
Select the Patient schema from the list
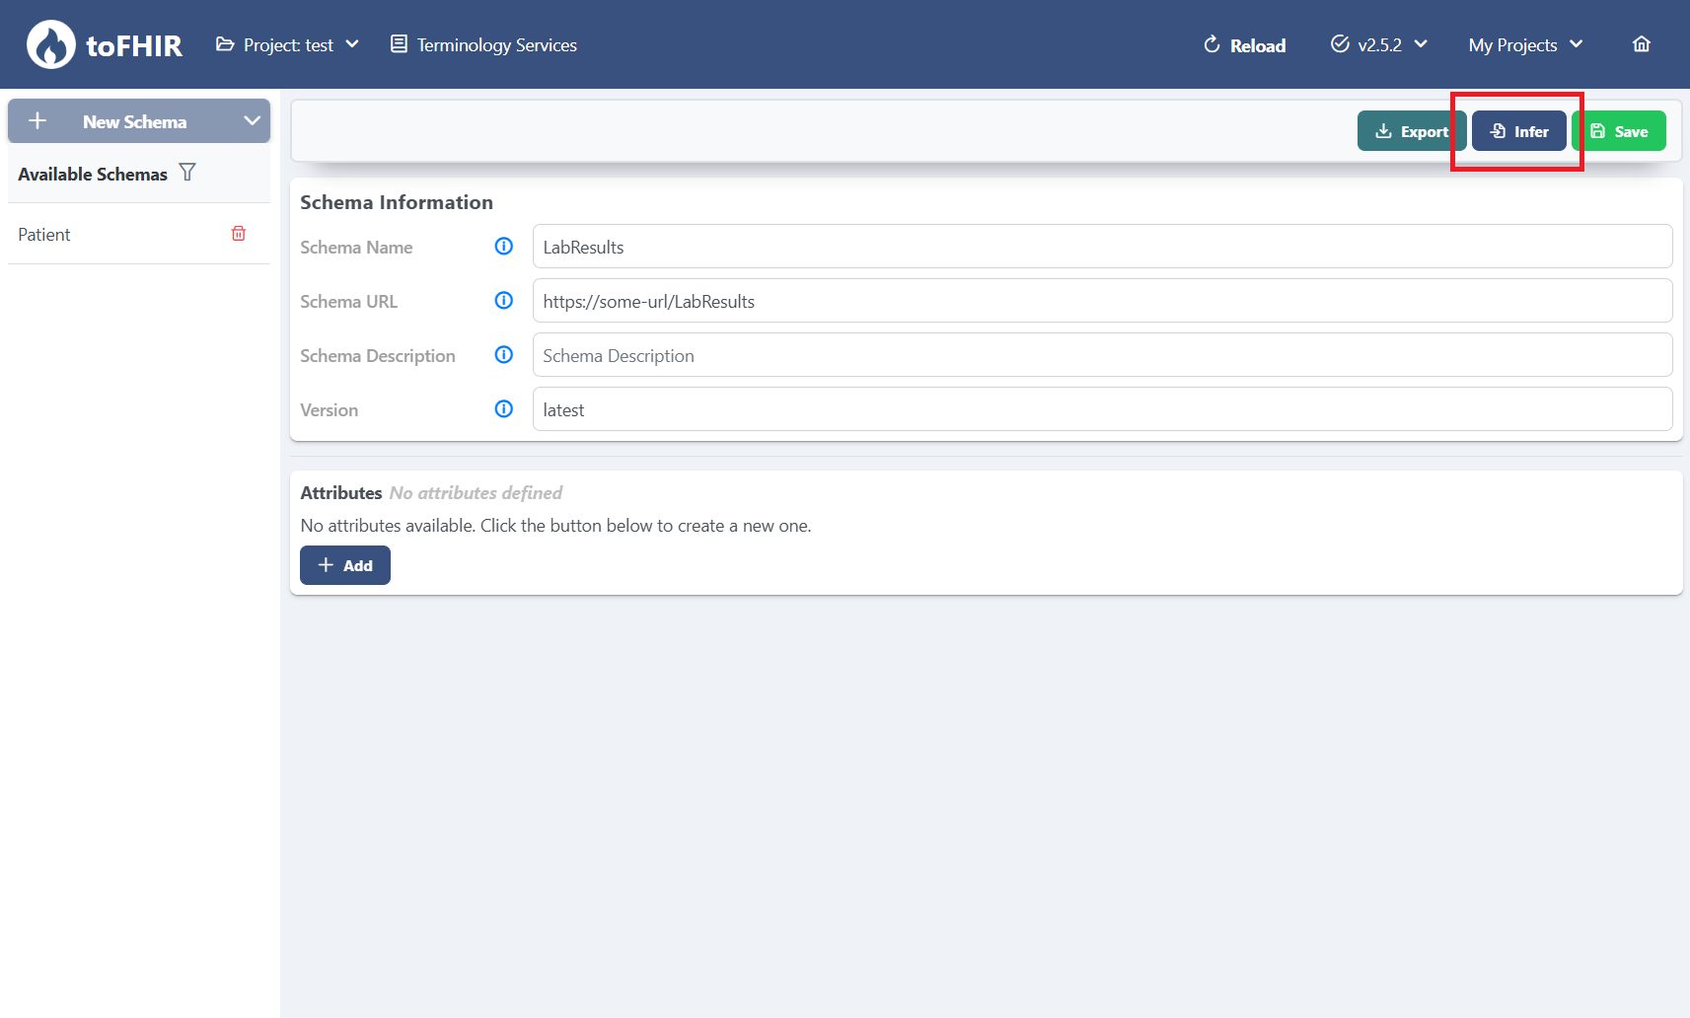[44, 234]
